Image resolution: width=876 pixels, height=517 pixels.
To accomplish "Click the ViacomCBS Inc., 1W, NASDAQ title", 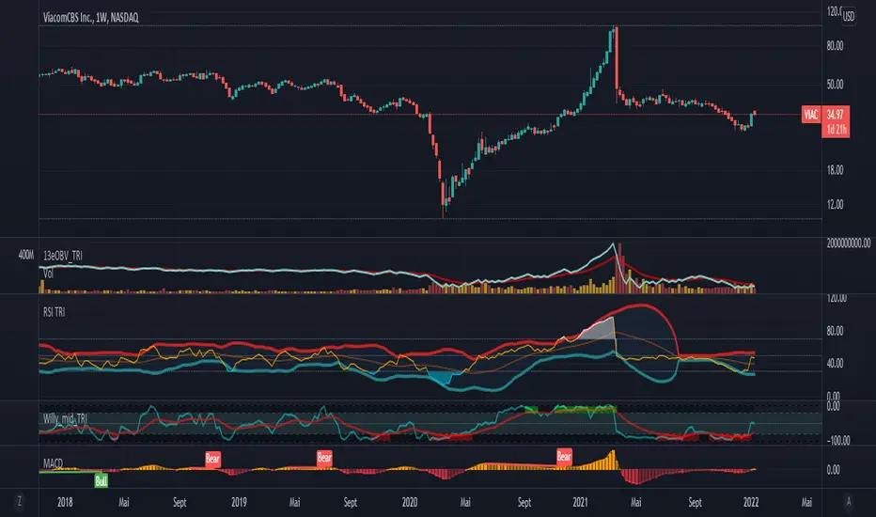I will point(91,18).
